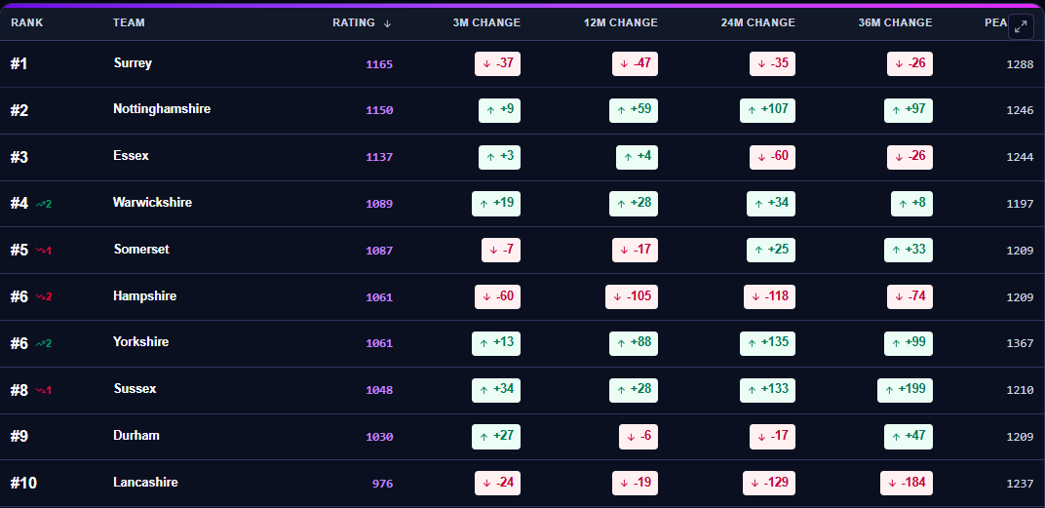
Task: Click the #1 rank cell
Action: [19, 64]
